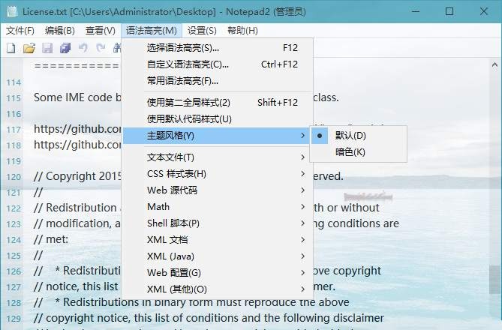502x330 pixels.
Task: Toggle 使用第二全局样式(2) menu option
Action: click(218, 103)
